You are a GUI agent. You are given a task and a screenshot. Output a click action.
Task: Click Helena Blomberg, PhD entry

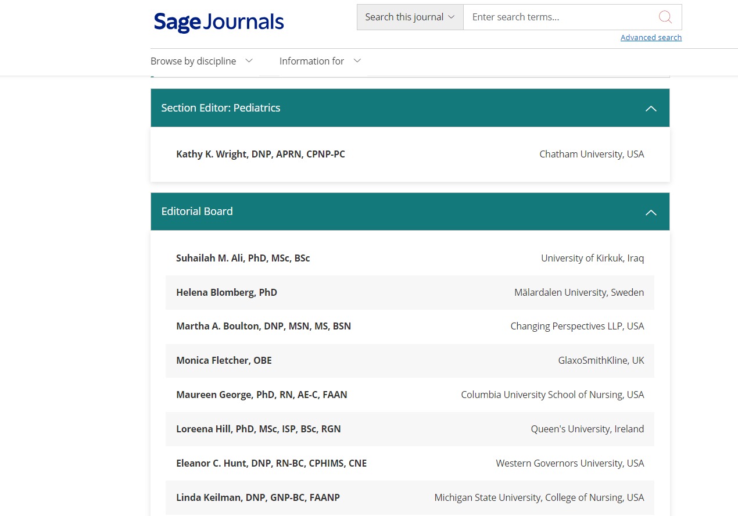[227, 292]
